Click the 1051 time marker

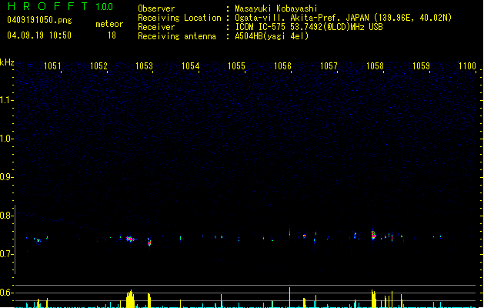(52, 66)
